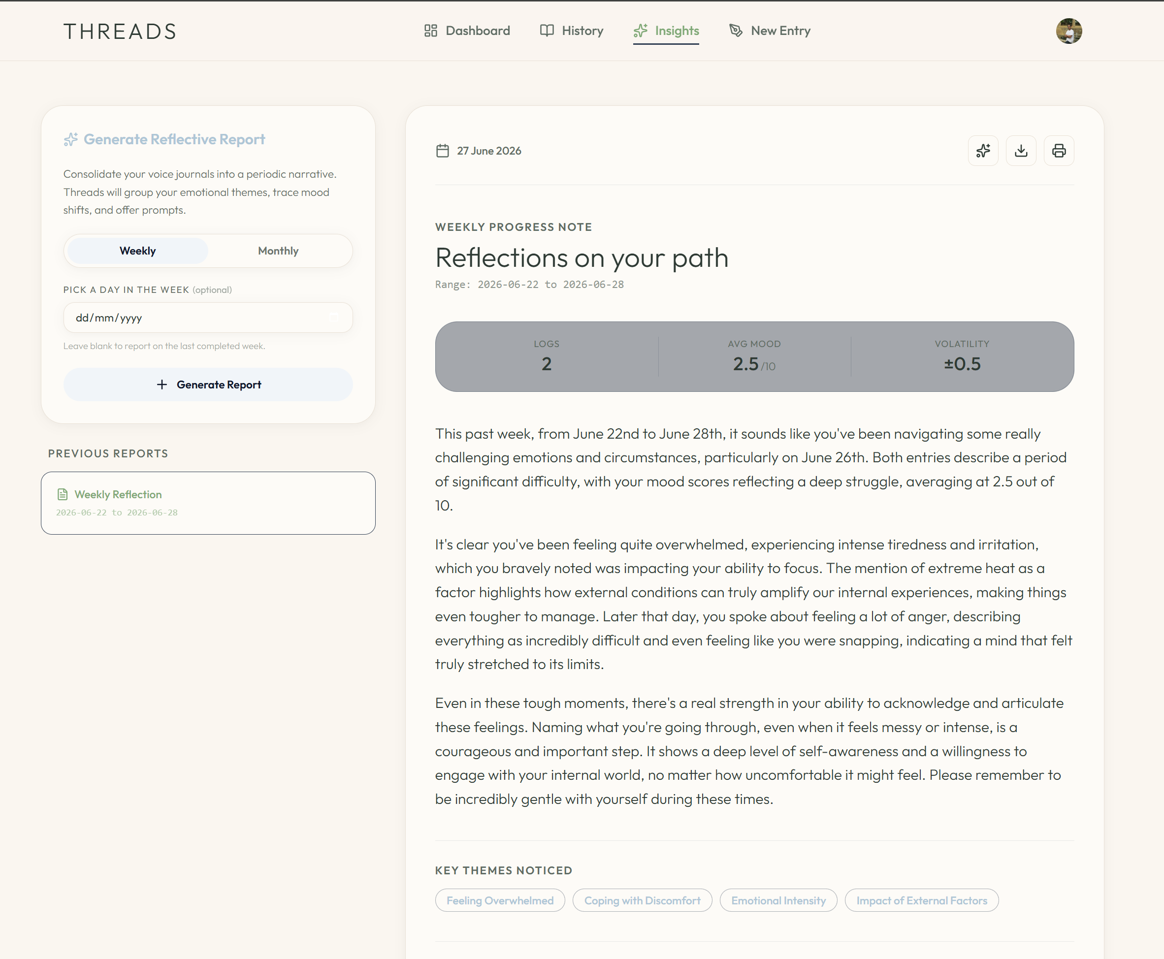Switch report period to Monthly
The width and height of the screenshot is (1164, 959).
pos(278,251)
